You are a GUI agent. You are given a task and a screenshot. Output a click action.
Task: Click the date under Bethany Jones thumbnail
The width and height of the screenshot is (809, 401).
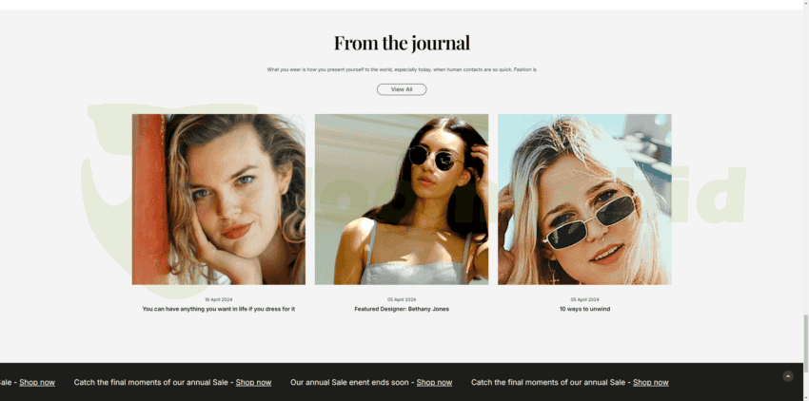402,299
